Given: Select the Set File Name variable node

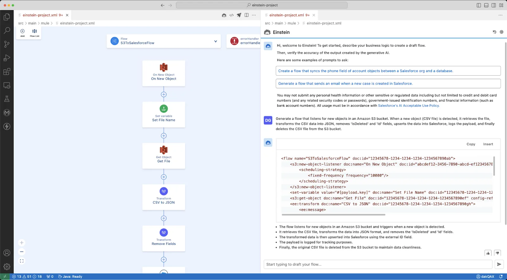Looking at the screenshot, I should coord(164,115).
